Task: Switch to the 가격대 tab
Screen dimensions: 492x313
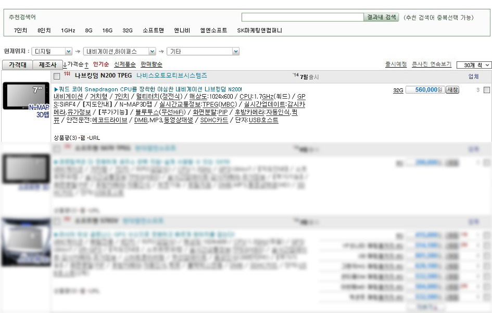Action: pos(18,64)
